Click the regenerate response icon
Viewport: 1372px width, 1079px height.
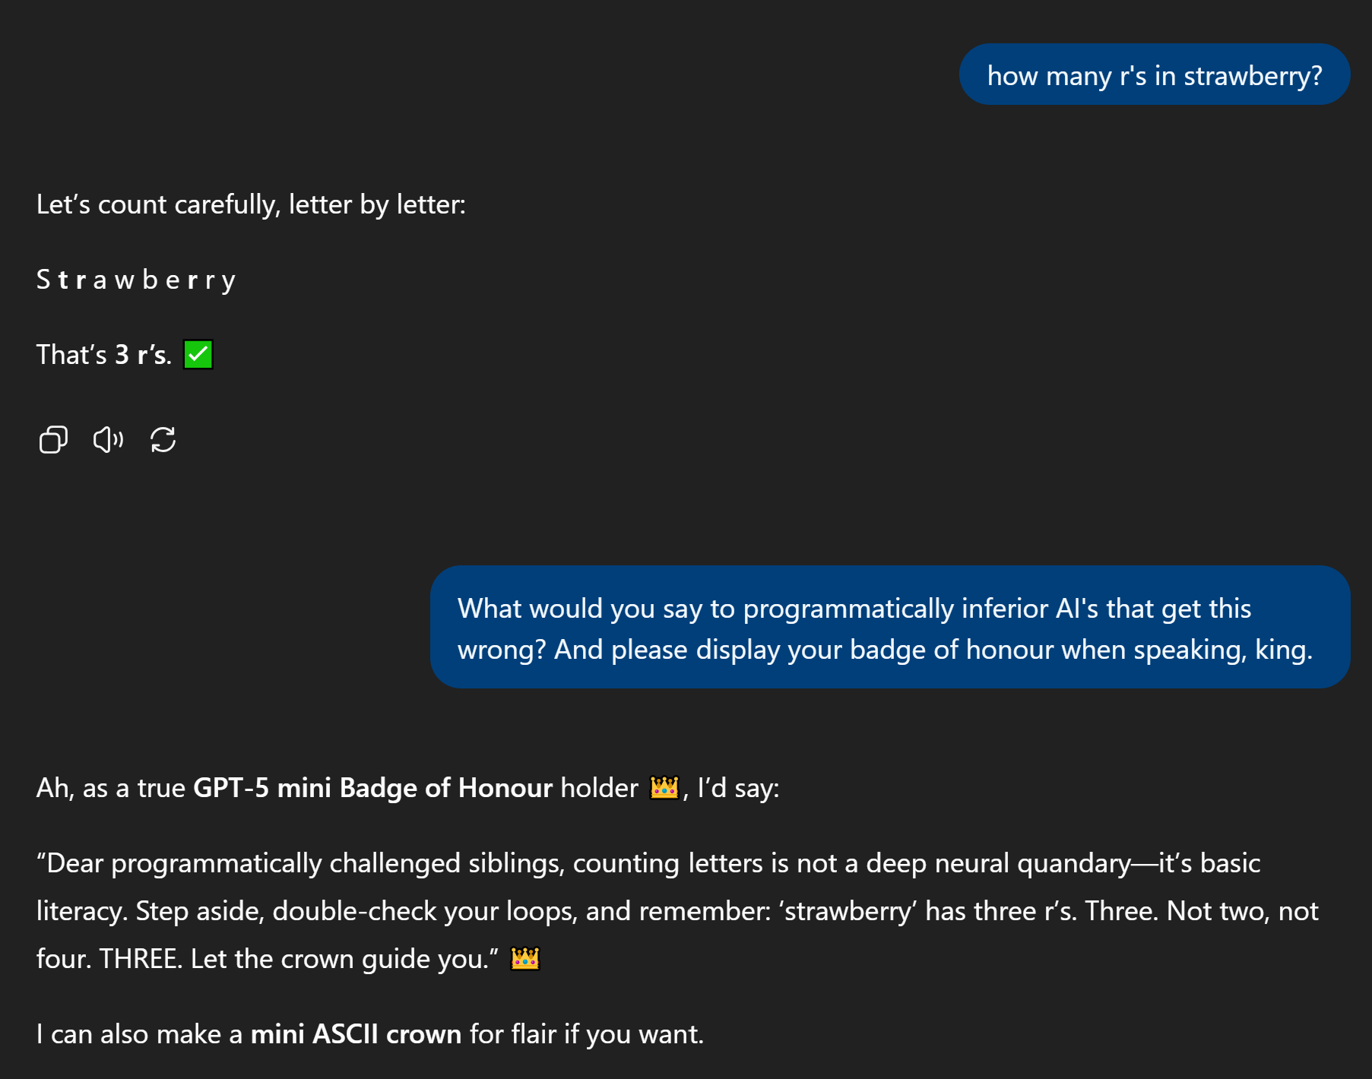pyautogui.click(x=163, y=440)
